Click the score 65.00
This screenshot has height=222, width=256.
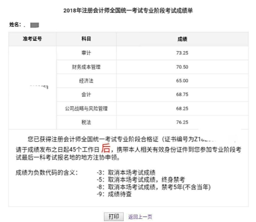coord(182,81)
